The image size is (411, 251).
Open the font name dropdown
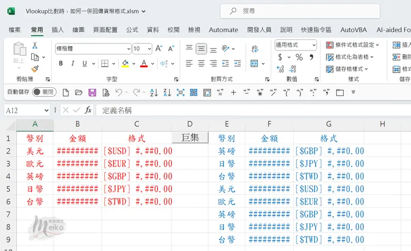(x=129, y=49)
